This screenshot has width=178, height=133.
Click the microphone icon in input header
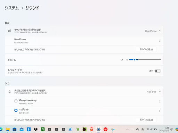9,92
